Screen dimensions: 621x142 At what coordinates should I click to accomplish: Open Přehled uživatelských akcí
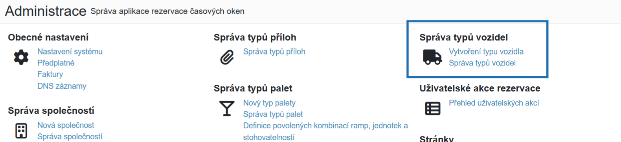(494, 103)
